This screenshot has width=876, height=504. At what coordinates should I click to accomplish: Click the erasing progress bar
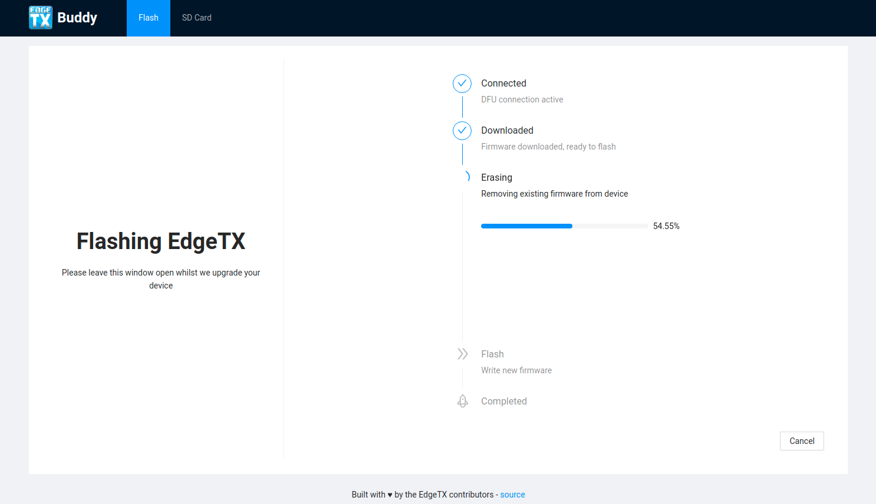[x=565, y=226]
